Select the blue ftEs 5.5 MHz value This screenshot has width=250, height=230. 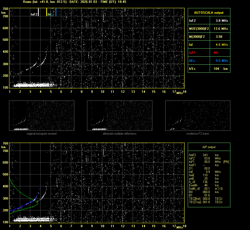tap(222, 60)
